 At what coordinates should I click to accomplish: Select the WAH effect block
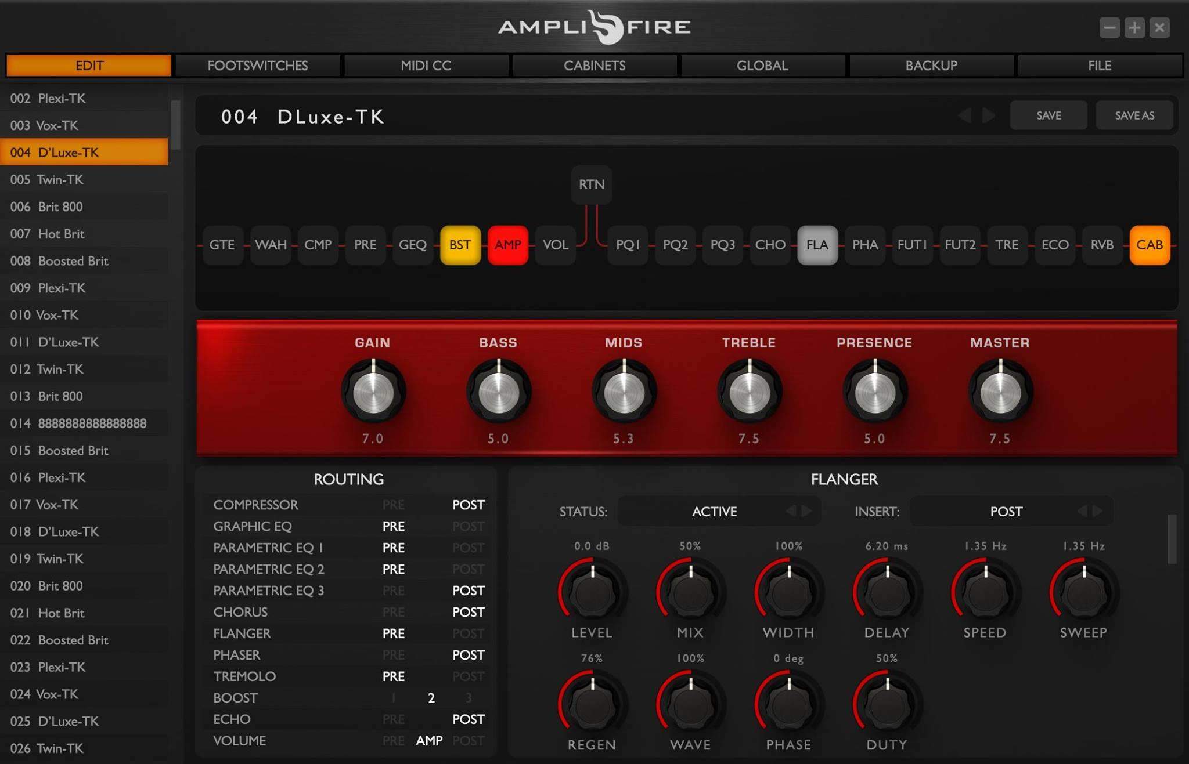(271, 245)
